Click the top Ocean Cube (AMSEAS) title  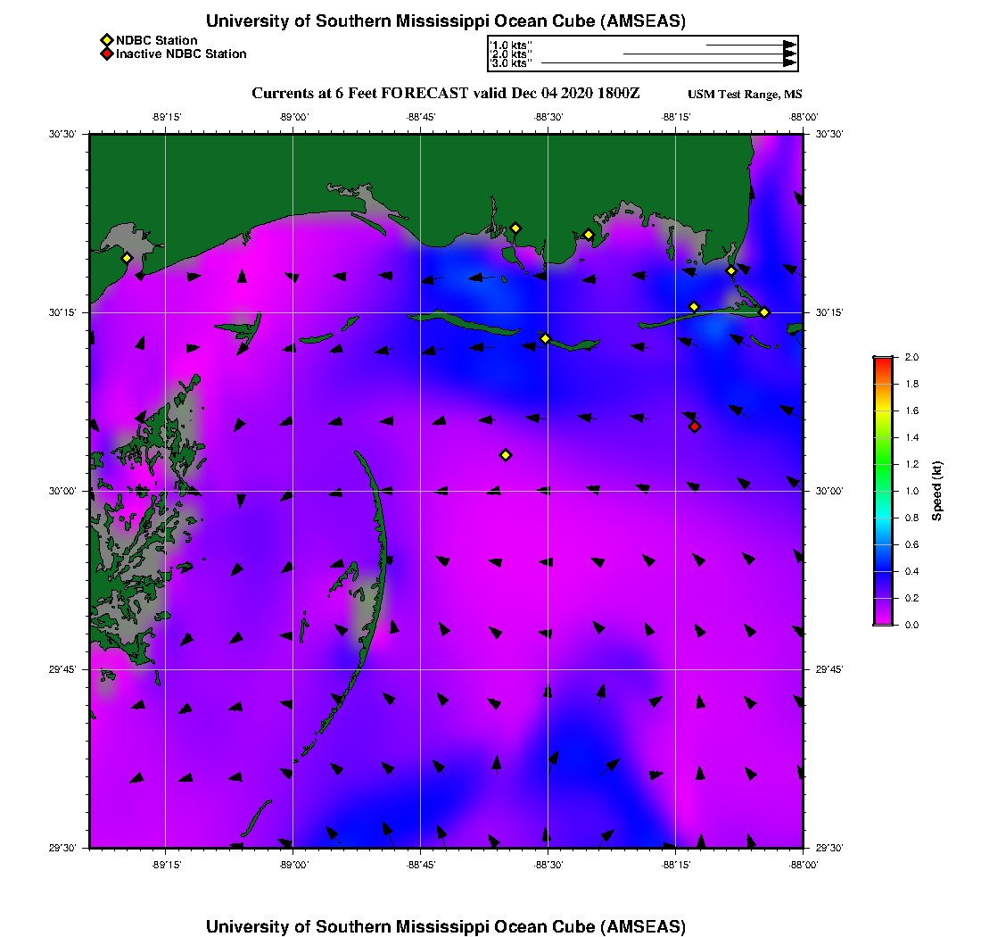click(x=446, y=21)
